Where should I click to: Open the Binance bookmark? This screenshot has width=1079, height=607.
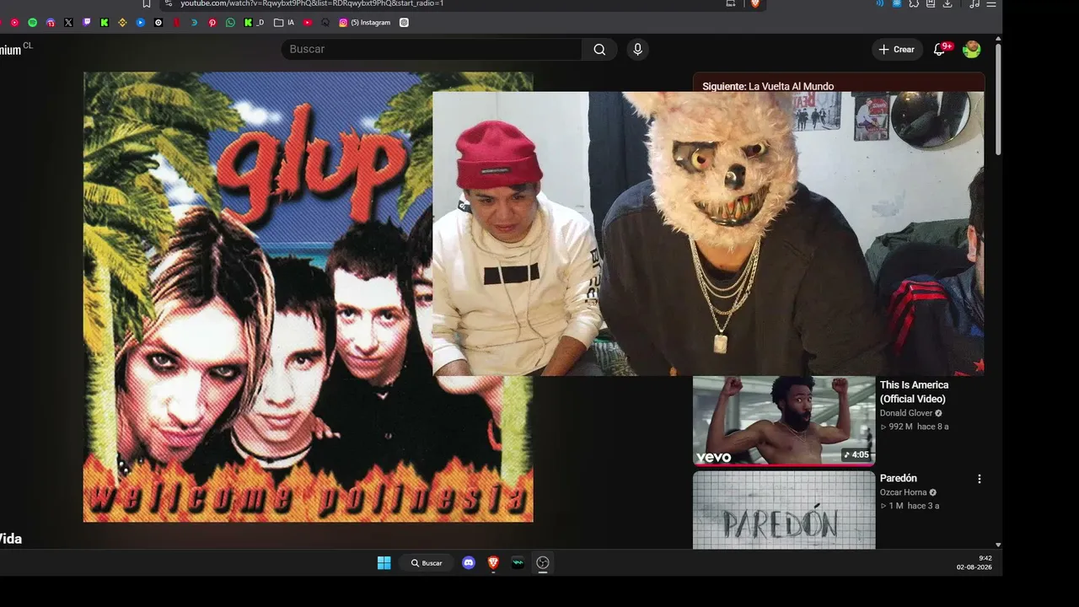(x=122, y=23)
